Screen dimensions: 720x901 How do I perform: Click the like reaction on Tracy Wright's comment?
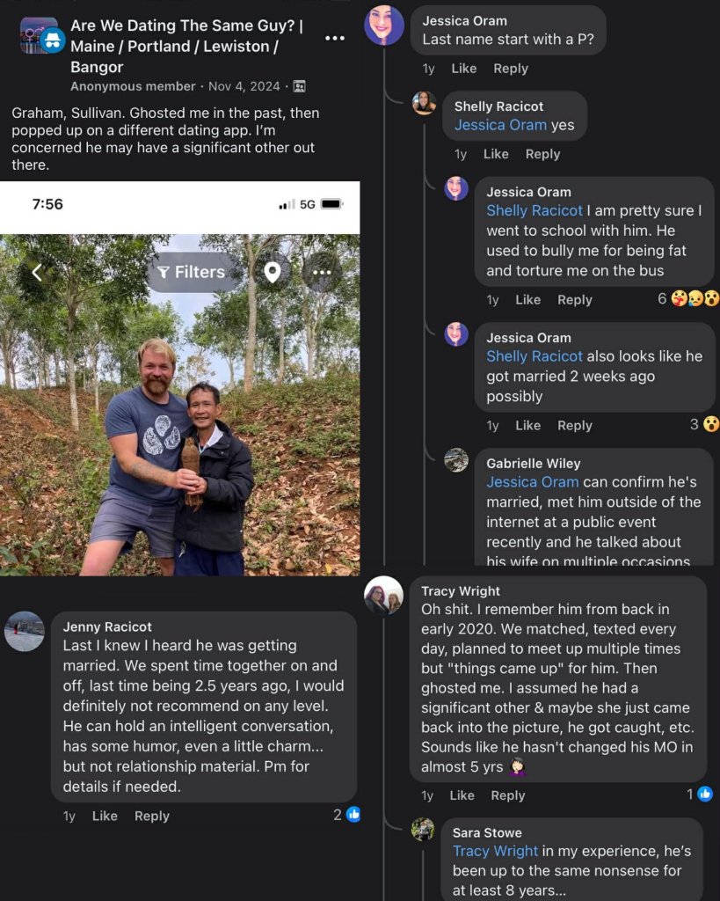point(705,795)
